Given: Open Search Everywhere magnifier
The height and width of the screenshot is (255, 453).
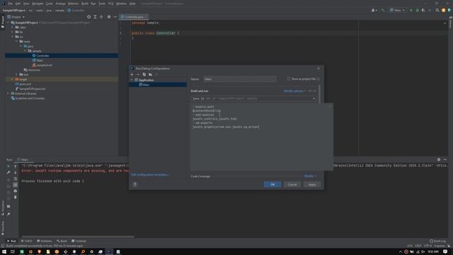Looking at the screenshot, I should tap(437, 10).
